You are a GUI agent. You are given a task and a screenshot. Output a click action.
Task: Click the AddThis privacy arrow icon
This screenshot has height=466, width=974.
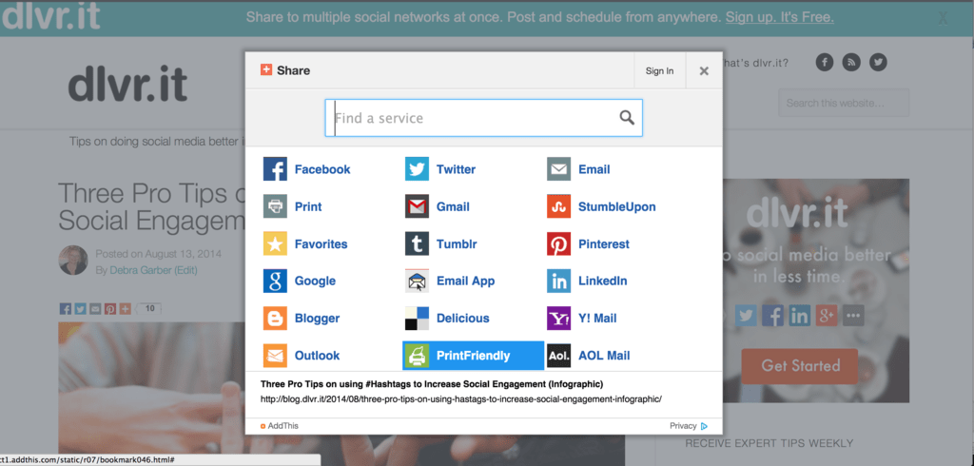(x=704, y=426)
